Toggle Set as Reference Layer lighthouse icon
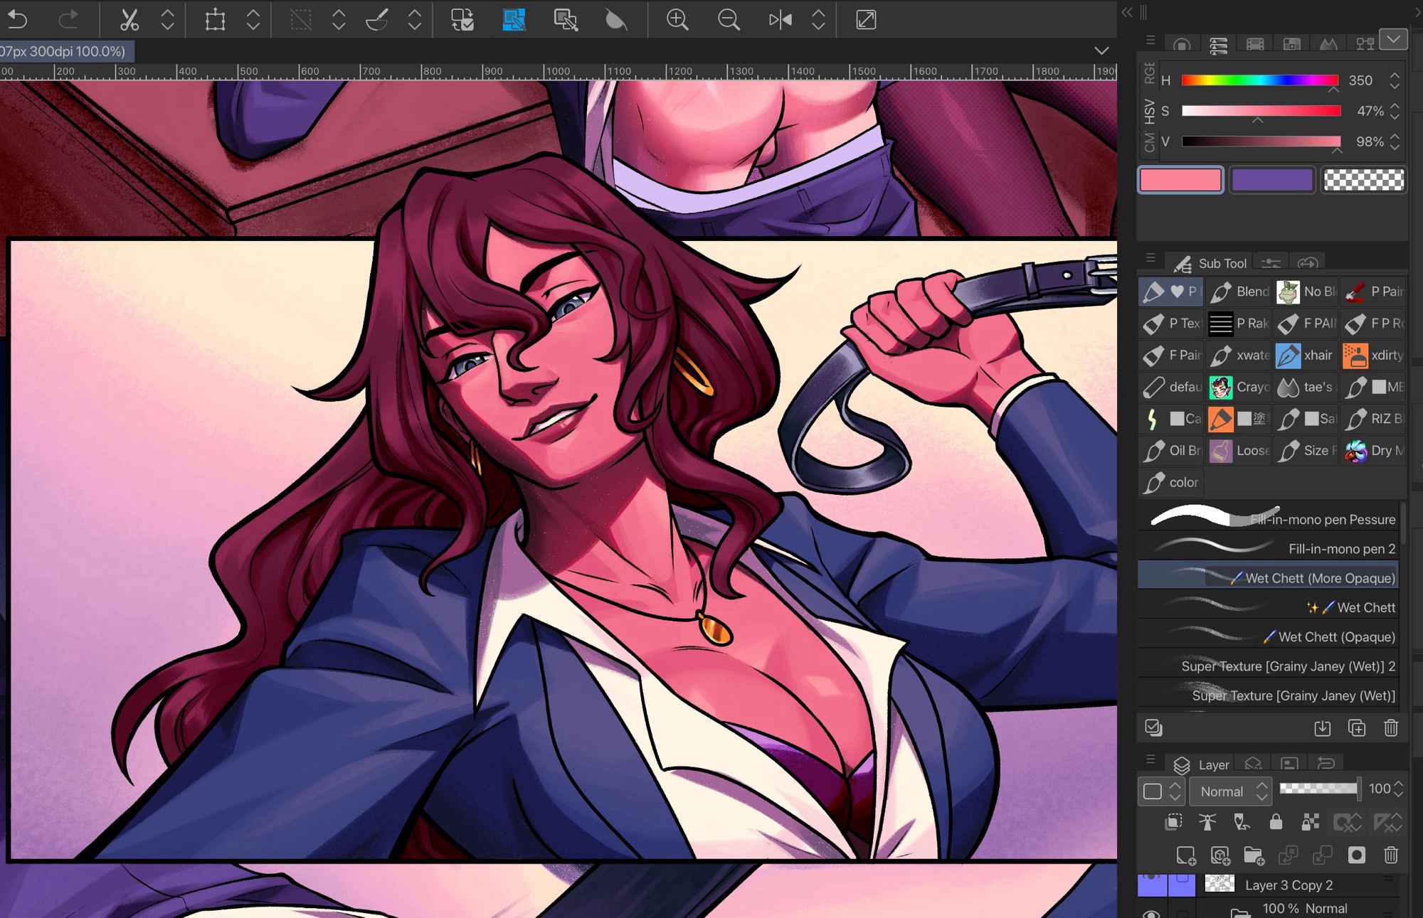 click(1207, 823)
